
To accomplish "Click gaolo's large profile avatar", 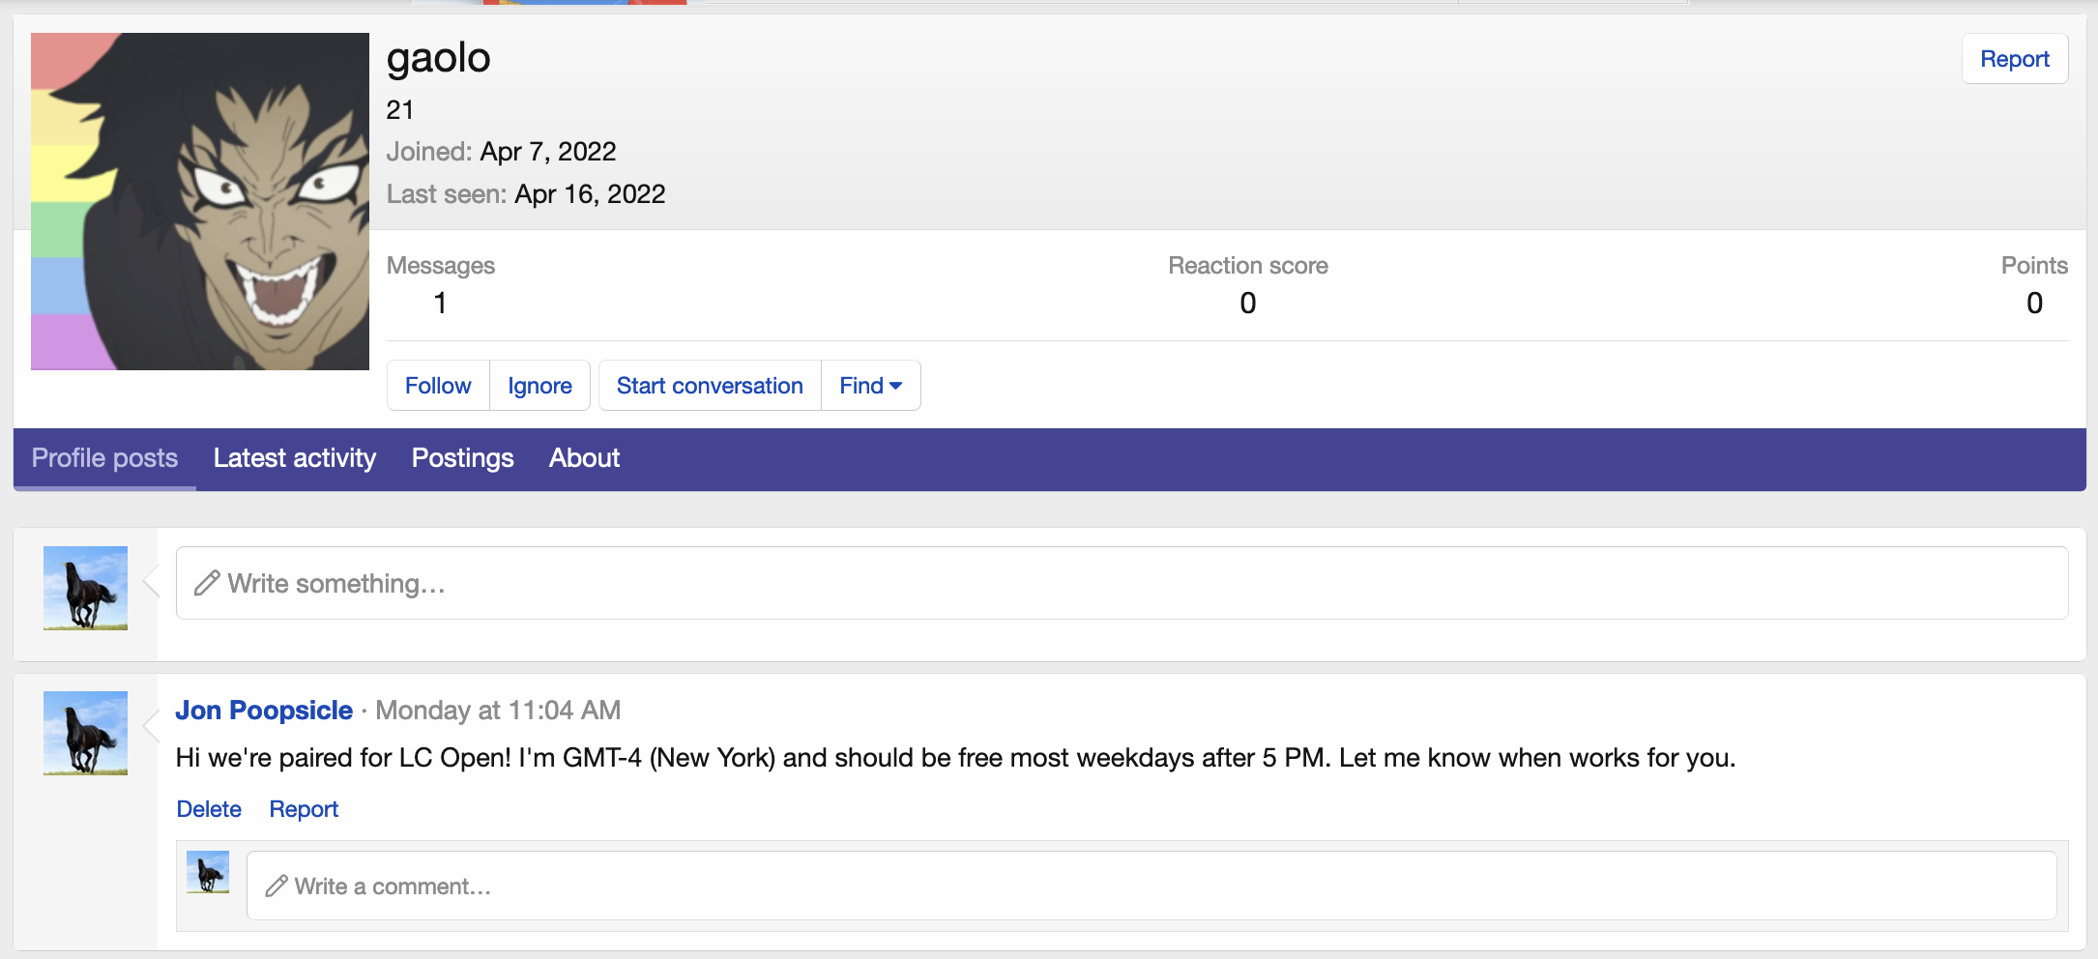I will pos(200,201).
